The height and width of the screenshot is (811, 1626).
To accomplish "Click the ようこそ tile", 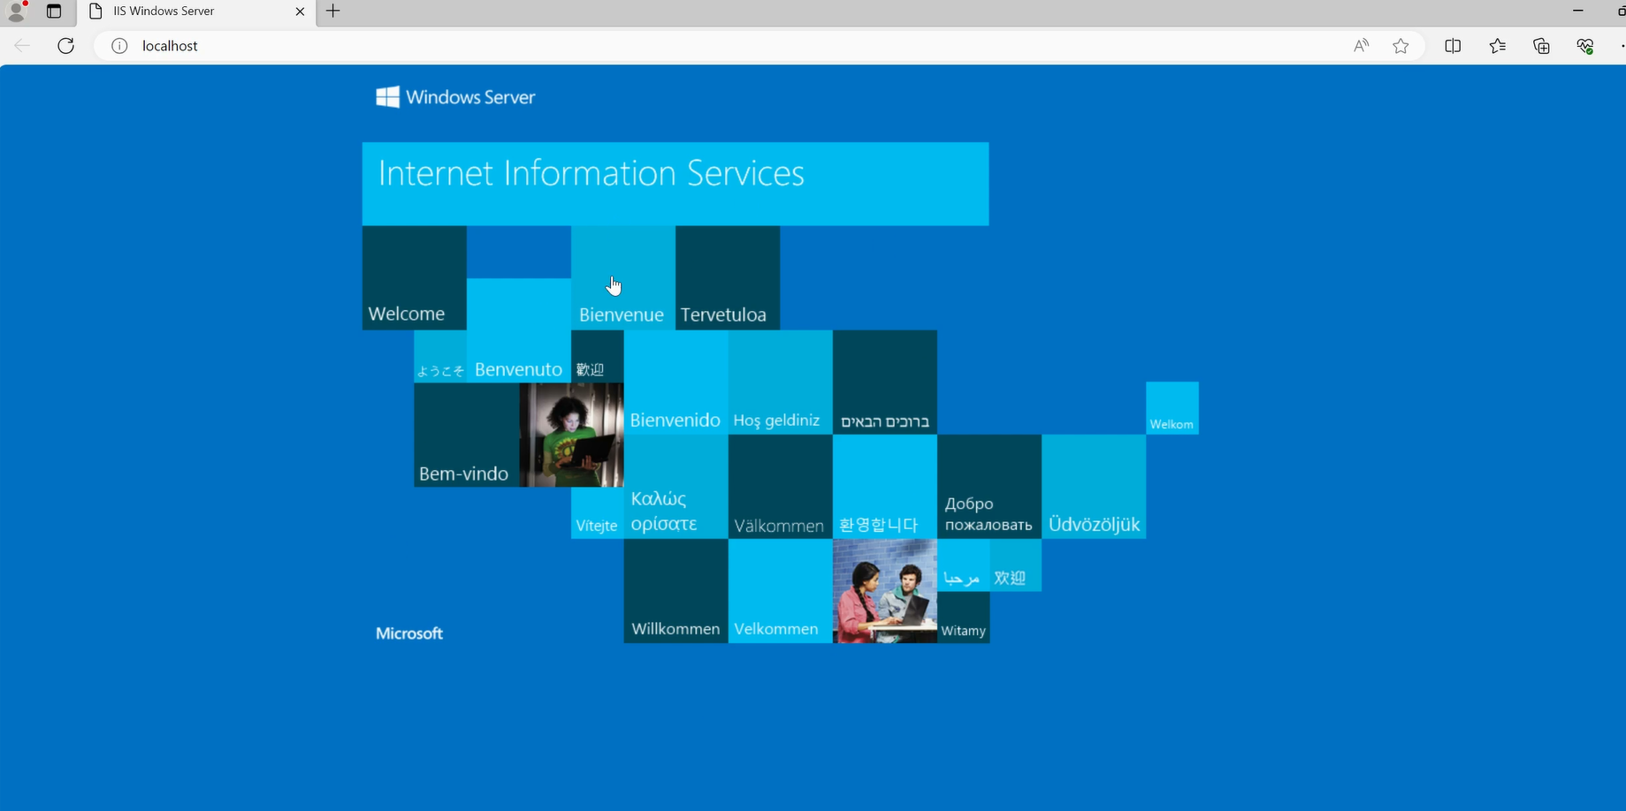I will coord(440,356).
